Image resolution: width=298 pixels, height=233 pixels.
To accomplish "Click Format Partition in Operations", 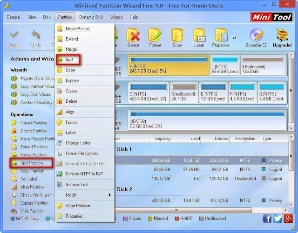I will 29,123.
